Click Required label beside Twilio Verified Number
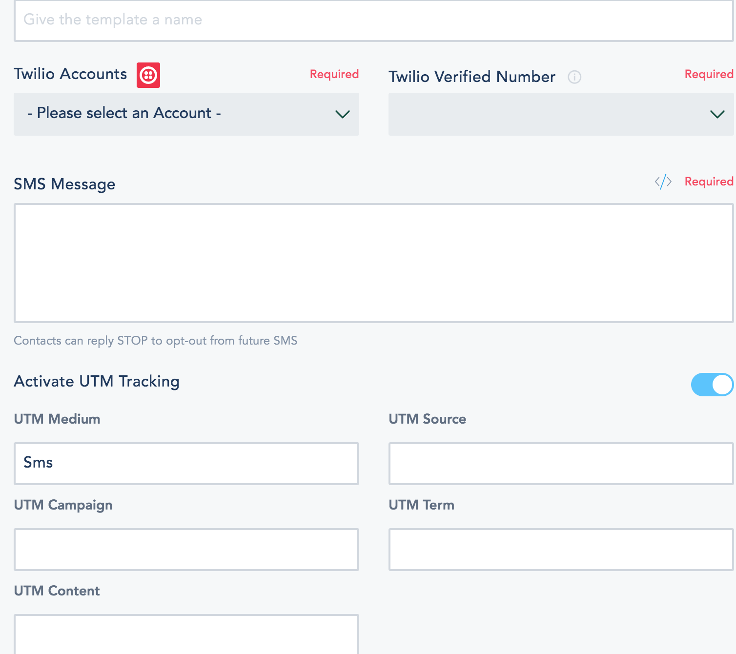 point(709,74)
